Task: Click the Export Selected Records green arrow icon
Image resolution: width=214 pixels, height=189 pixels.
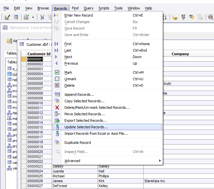Action: tap(57, 120)
